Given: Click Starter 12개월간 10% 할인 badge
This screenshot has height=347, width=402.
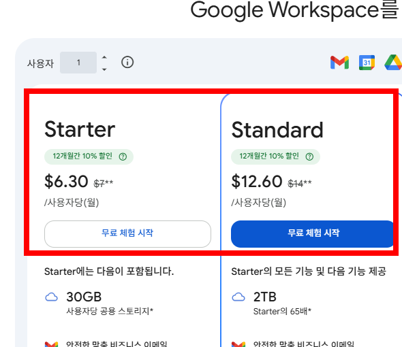Looking at the screenshot, I should (89, 156).
